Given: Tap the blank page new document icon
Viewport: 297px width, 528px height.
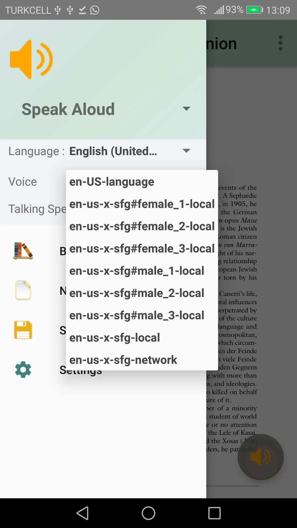Looking at the screenshot, I should 23,290.
